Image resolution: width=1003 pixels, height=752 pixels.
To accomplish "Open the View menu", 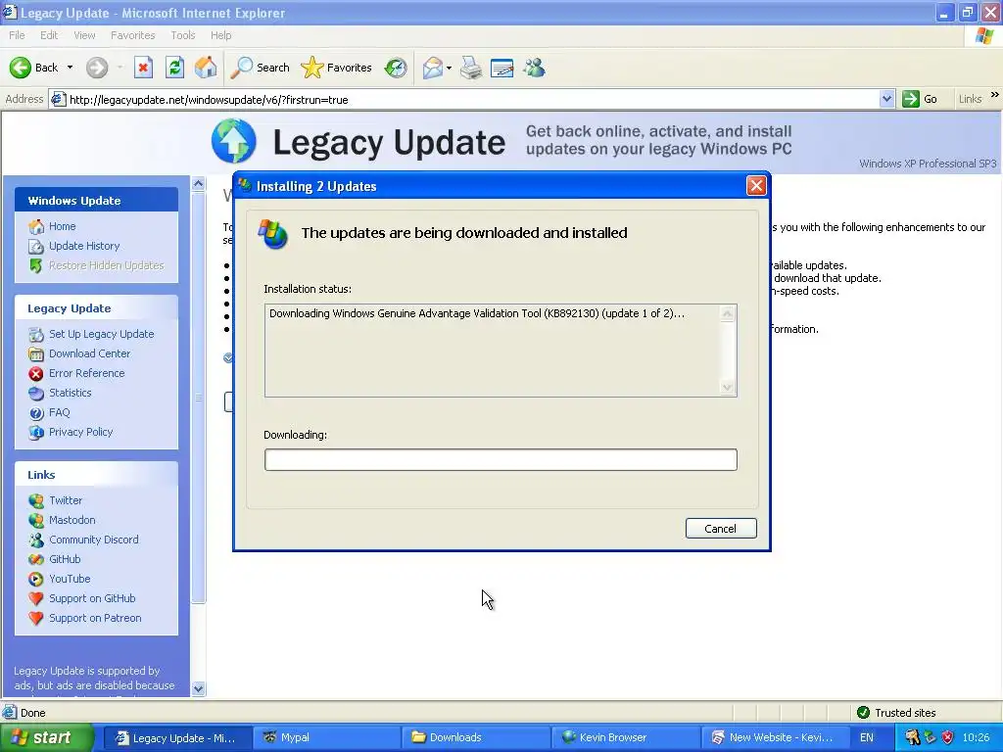I will click(x=84, y=35).
